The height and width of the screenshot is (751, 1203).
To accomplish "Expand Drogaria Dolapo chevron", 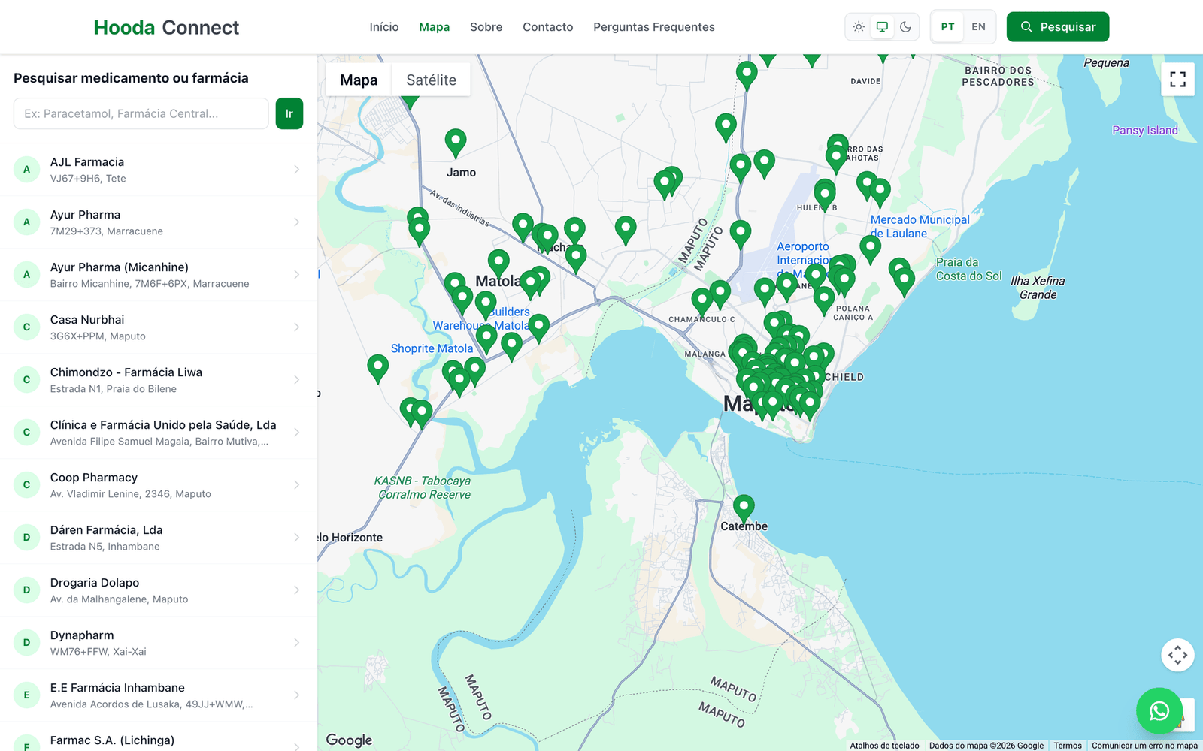I will click(297, 590).
